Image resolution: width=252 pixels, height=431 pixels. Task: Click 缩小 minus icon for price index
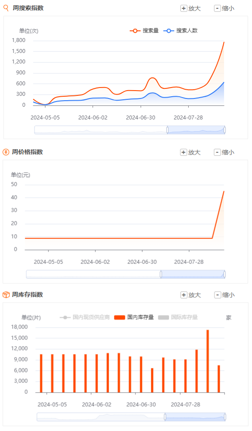(x=217, y=152)
